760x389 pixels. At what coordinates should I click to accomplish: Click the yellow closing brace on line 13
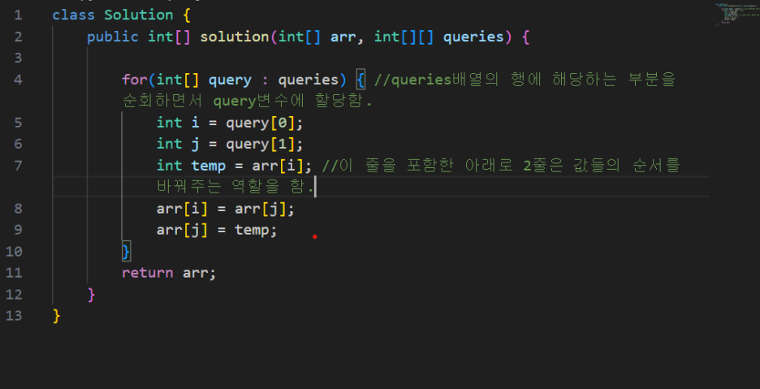tap(57, 316)
